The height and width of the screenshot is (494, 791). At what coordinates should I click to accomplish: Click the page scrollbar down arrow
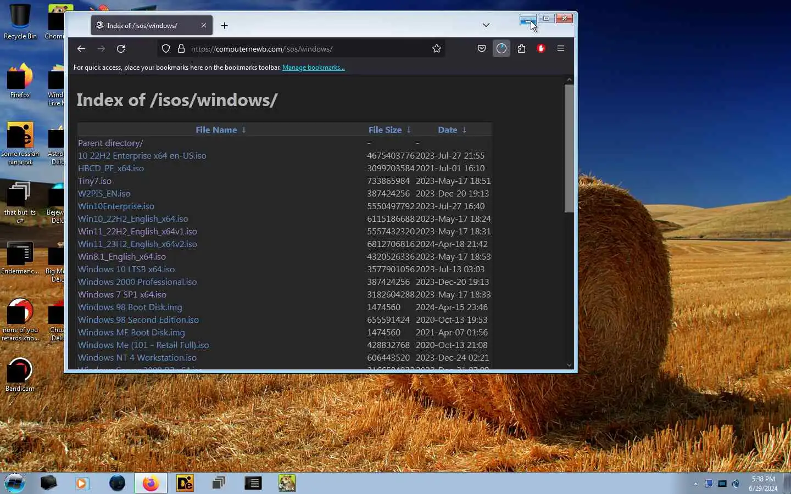pos(569,365)
